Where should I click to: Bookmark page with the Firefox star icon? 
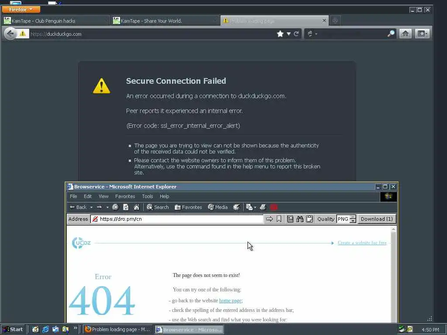tap(280, 34)
